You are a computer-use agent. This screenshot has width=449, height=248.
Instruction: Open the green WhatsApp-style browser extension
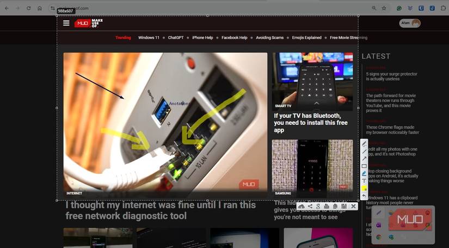[x=399, y=8]
